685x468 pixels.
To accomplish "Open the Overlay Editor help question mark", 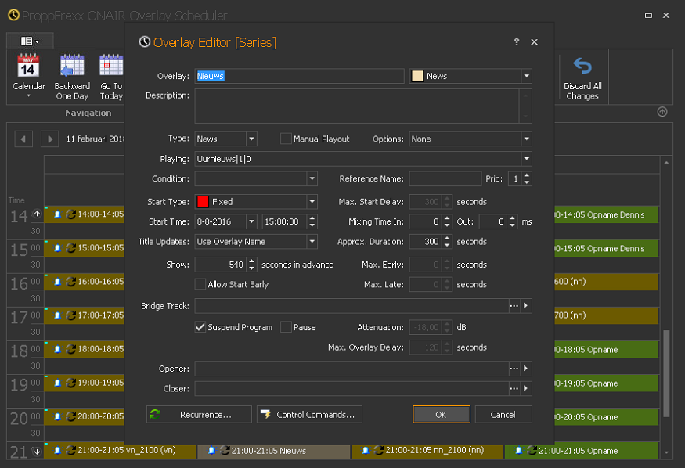I will 517,43.
